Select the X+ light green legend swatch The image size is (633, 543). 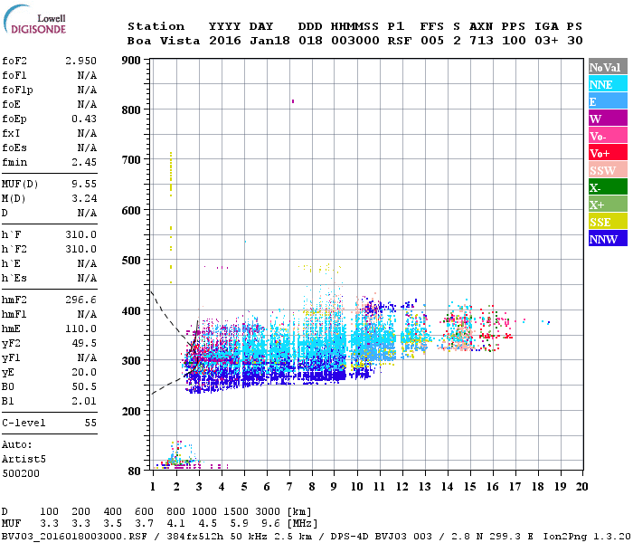pos(608,204)
